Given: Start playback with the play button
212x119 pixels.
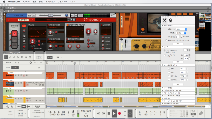Looking at the screenshot, I should pyautogui.click(x=114, y=113).
